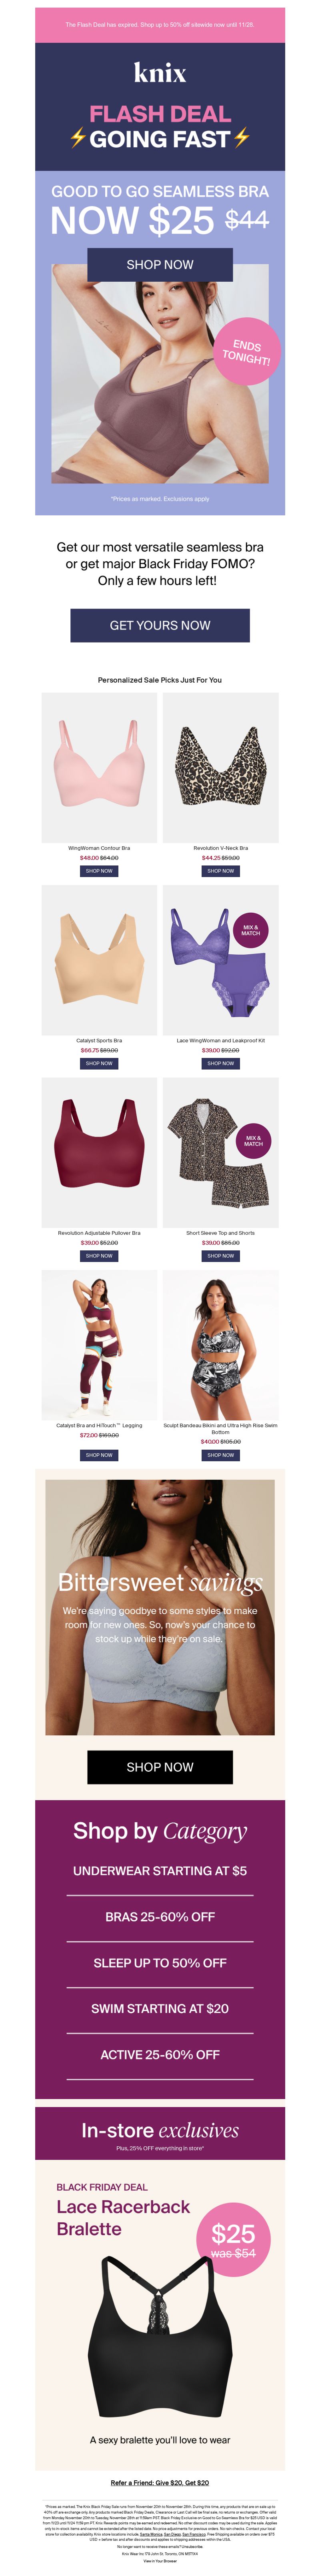This screenshot has width=320, height=2576.
Task: Click SHOP NOW under Catalyst Bra and HiTouch Legging
Action: (99, 1455)
